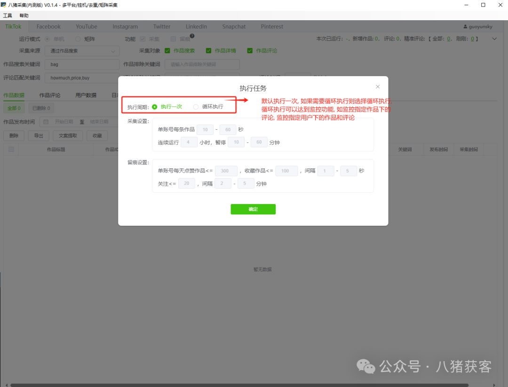
Task: Click the 收藏 button
Action: pos(97,136)
